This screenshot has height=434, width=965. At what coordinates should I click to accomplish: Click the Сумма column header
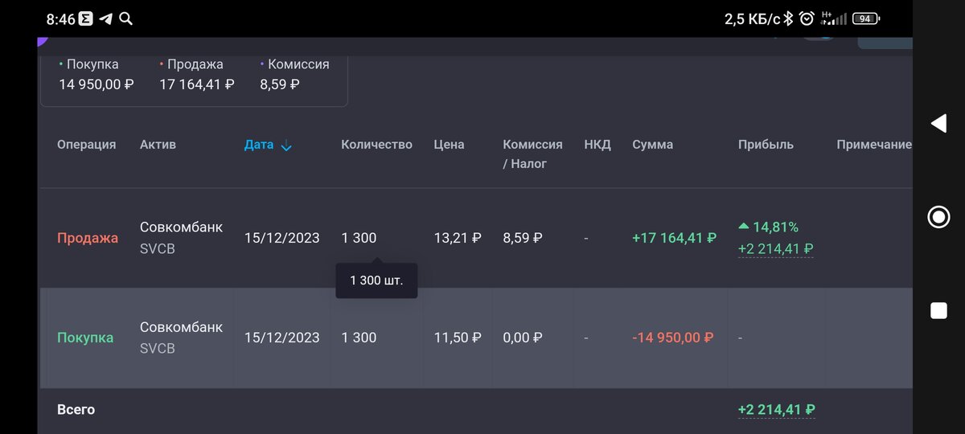(652, 145)
